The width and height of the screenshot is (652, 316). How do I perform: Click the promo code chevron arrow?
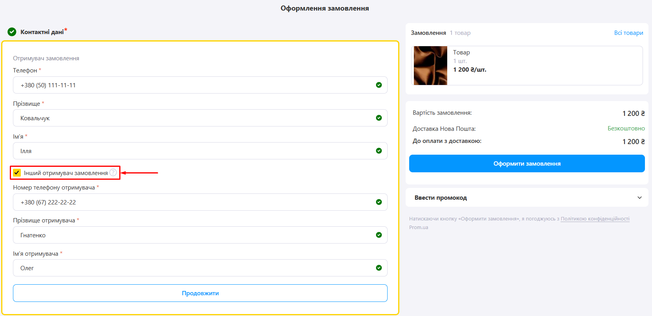coord(639,198)
